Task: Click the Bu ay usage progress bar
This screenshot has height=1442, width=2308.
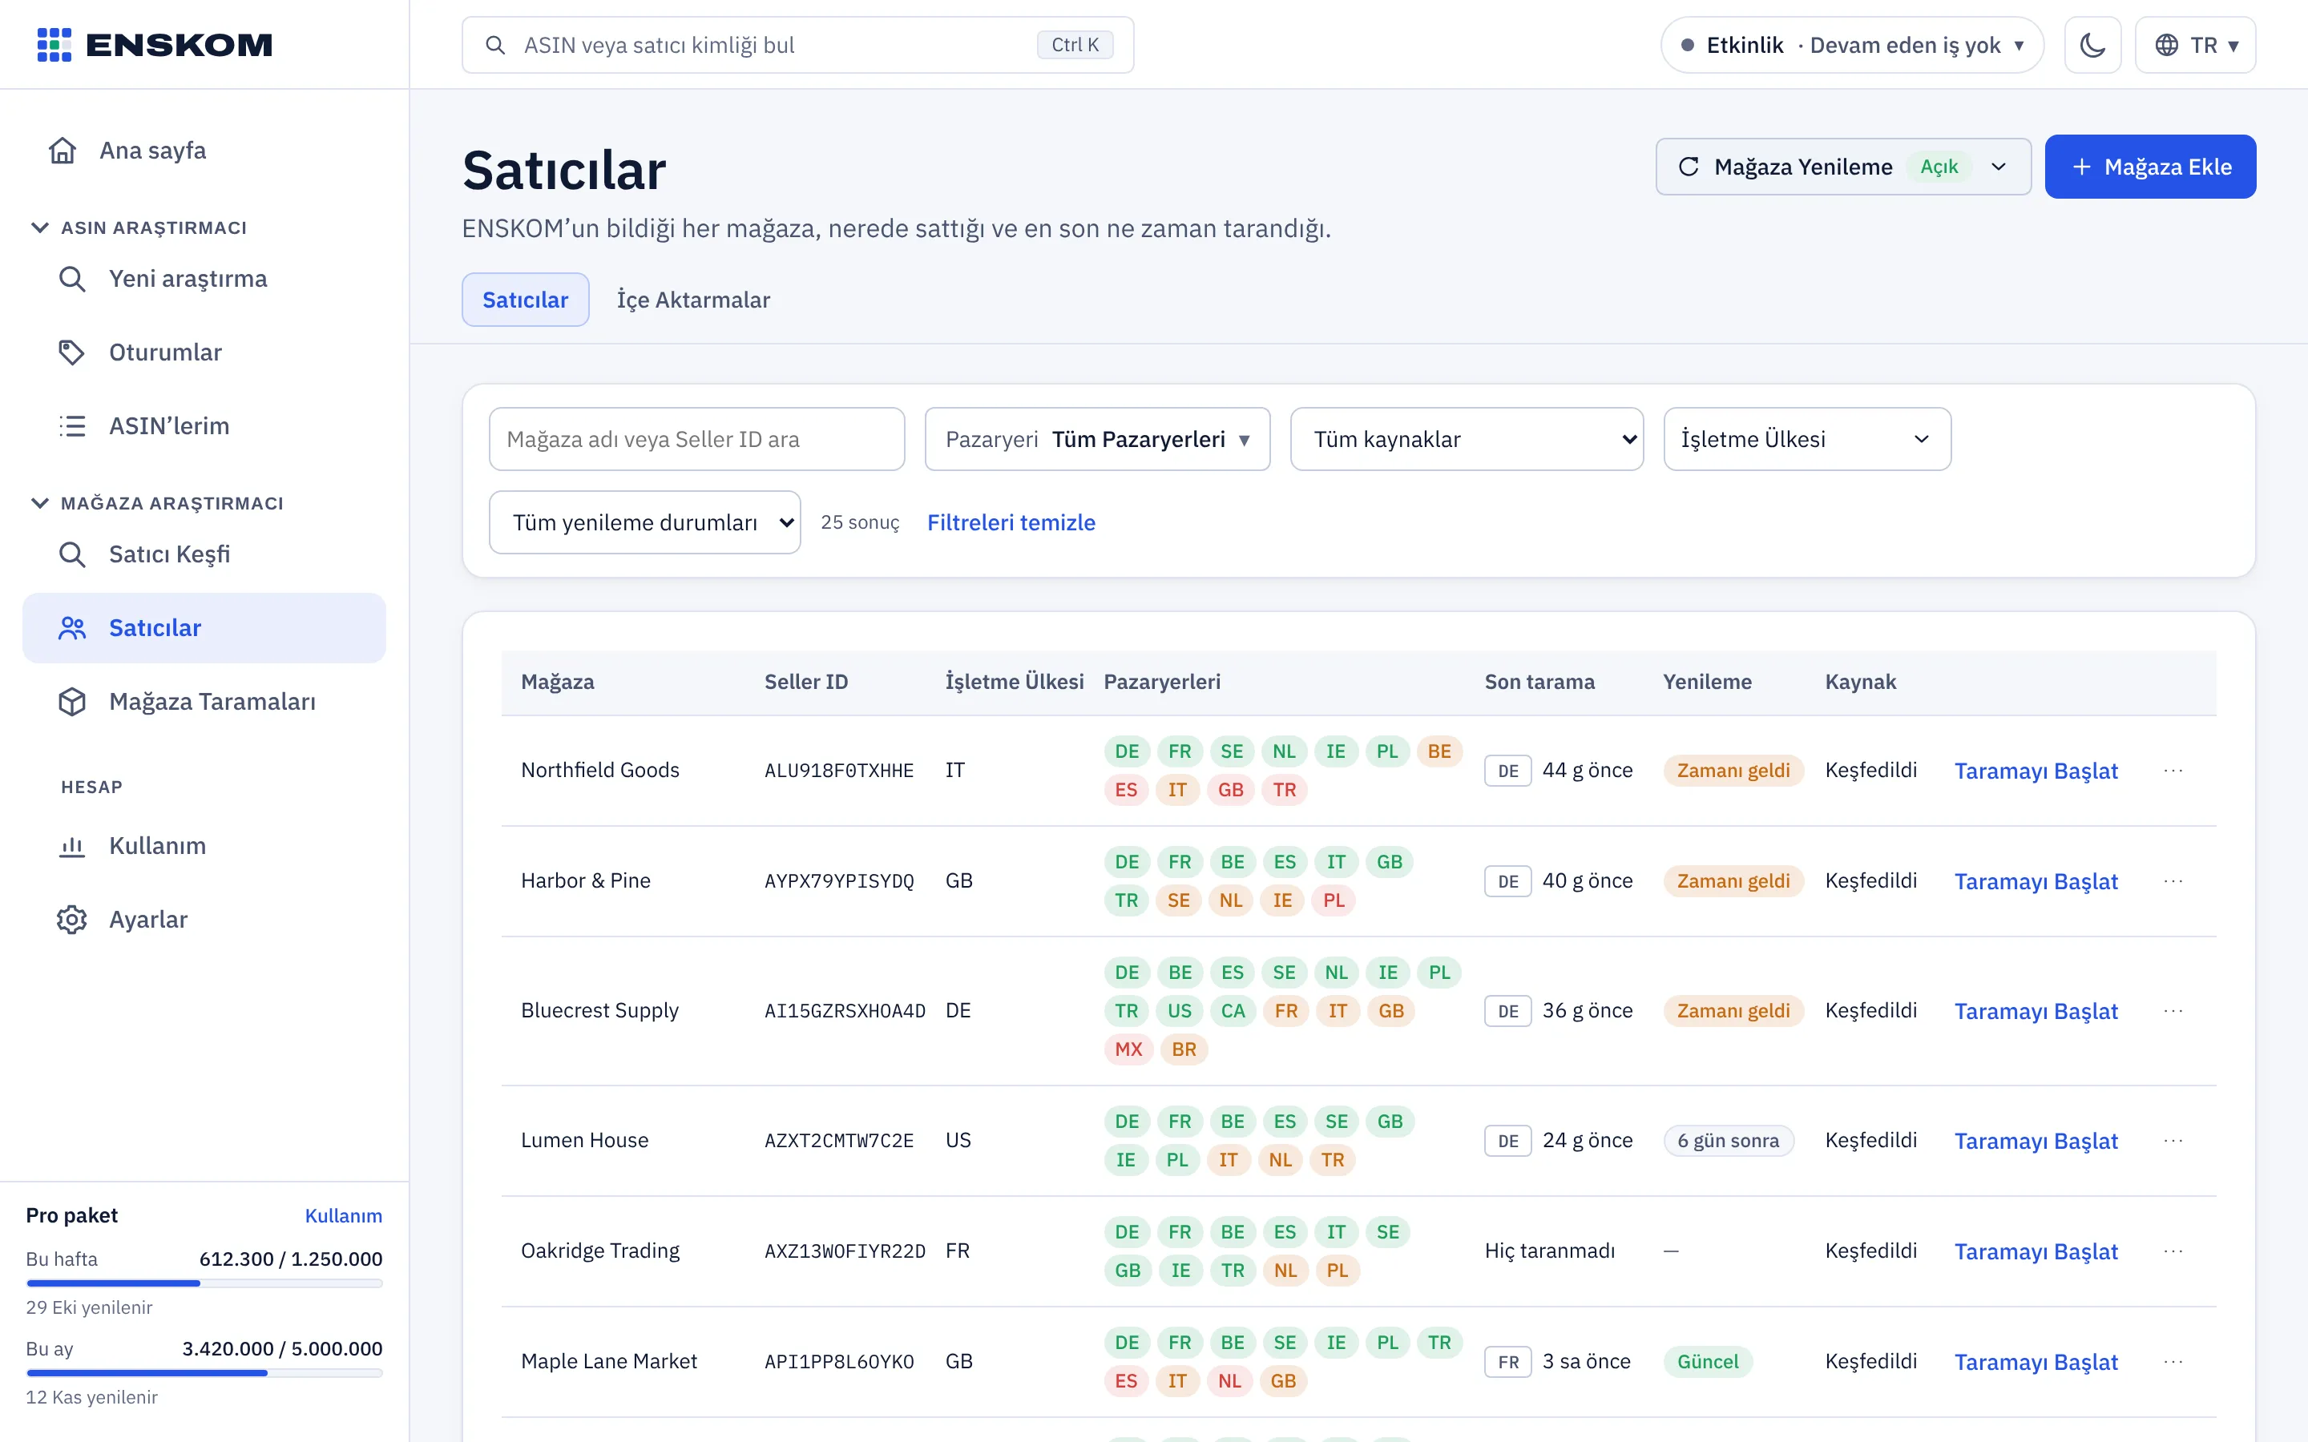Action: point(204,1373)
